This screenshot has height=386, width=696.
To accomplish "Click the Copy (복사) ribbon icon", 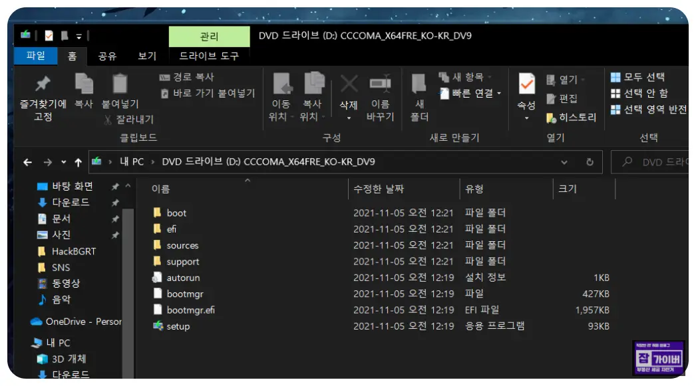I will click(83, 84).
